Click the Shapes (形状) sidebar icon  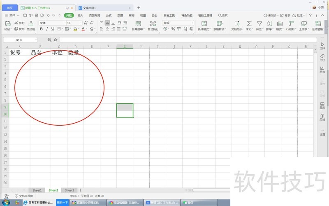coord(322,57)
